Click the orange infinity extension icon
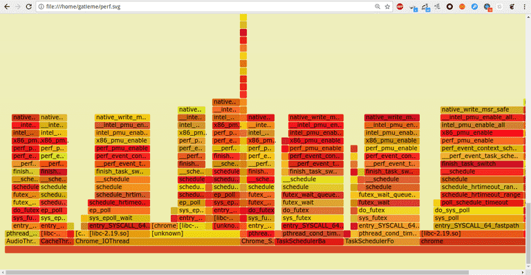Viewport: 531px width, 275px height. 462,6
